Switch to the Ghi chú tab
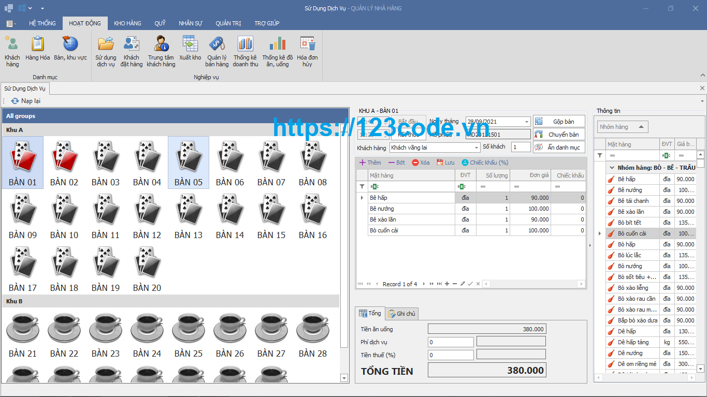Screen dimensions: 707x397 click(x=402, y=314)
